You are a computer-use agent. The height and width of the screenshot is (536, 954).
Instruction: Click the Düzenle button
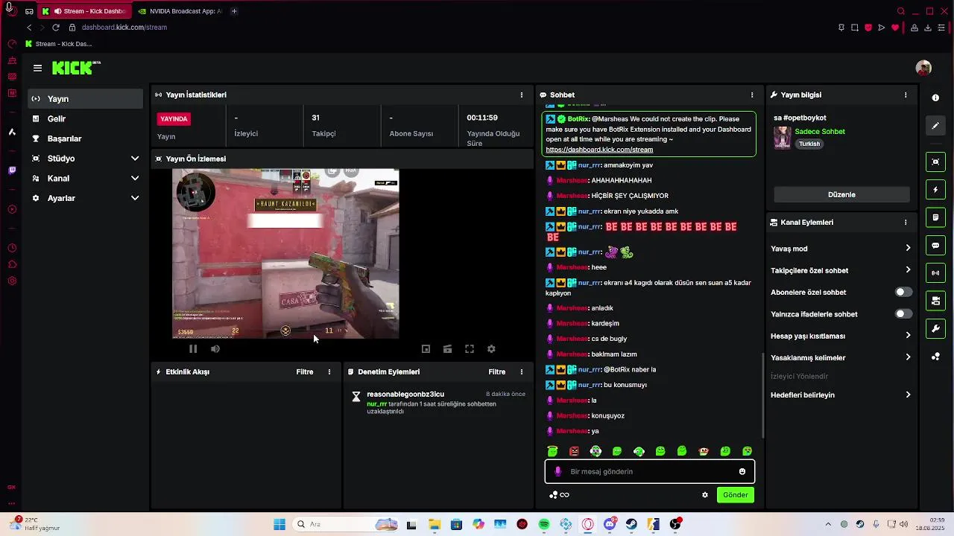pos(841,194)
